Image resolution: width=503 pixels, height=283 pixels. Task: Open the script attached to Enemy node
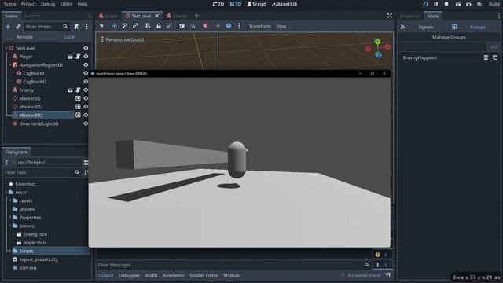78,90
